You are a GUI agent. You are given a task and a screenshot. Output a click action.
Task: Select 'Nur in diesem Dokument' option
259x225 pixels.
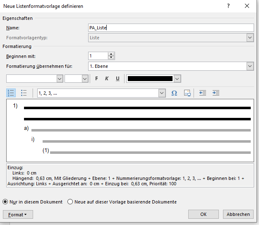[6, 202]
